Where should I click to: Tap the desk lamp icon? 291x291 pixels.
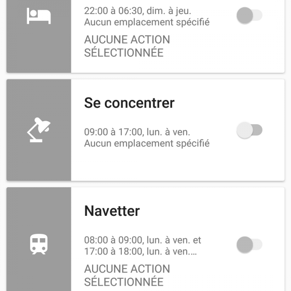click(x=38, y=130)
